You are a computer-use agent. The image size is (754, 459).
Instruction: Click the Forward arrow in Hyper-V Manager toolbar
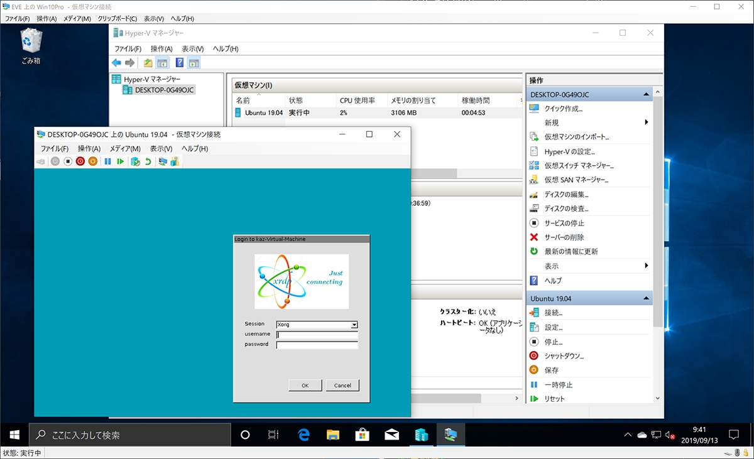pyautogui.click(x=130, y=63)
